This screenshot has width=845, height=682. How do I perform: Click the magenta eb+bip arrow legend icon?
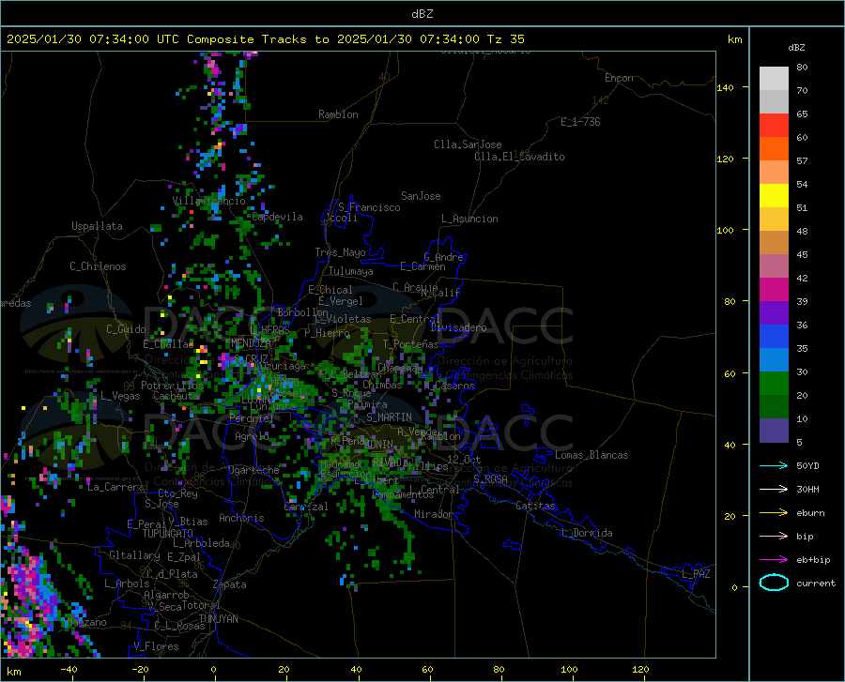click(774, 560)
